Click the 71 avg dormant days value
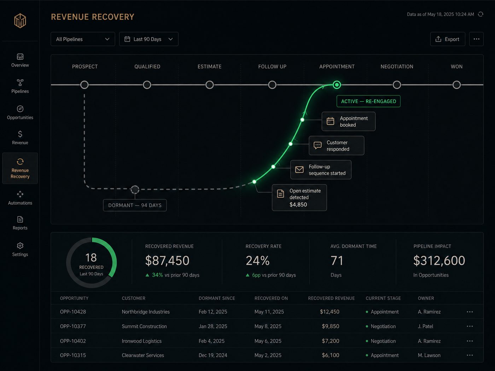Screen dimensions: 495x371 click(x=337, y=261)
